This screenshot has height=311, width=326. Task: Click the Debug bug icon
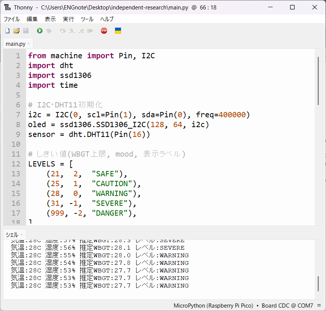coord(49,31)
